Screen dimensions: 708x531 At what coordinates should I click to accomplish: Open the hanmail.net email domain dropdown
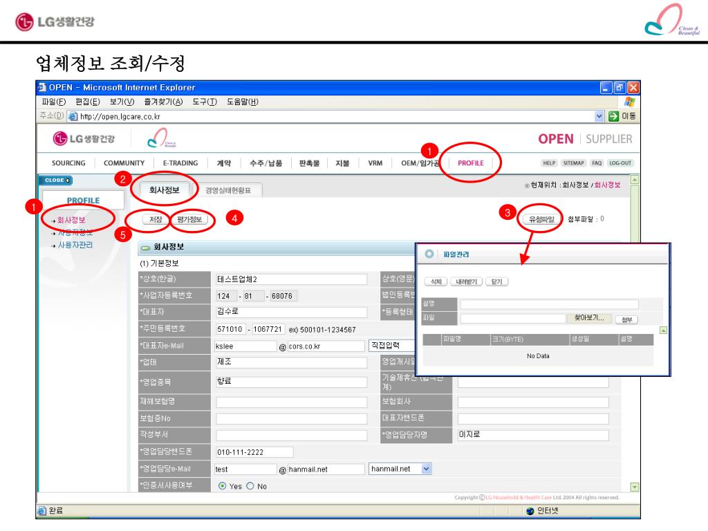[x=427, y=469]
